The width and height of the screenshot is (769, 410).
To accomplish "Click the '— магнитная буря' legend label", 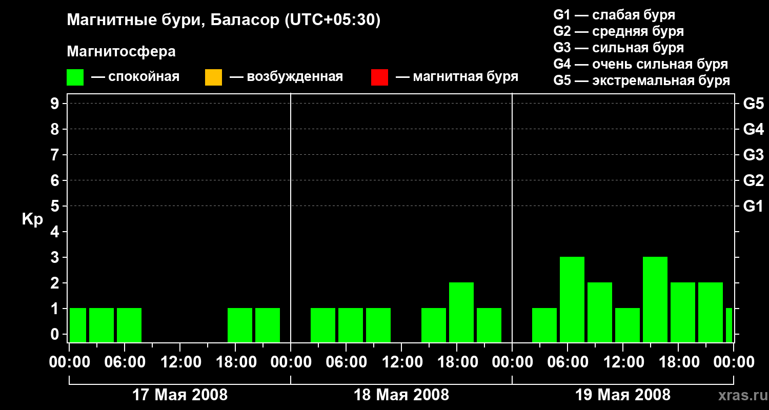I will coord(457,77).
